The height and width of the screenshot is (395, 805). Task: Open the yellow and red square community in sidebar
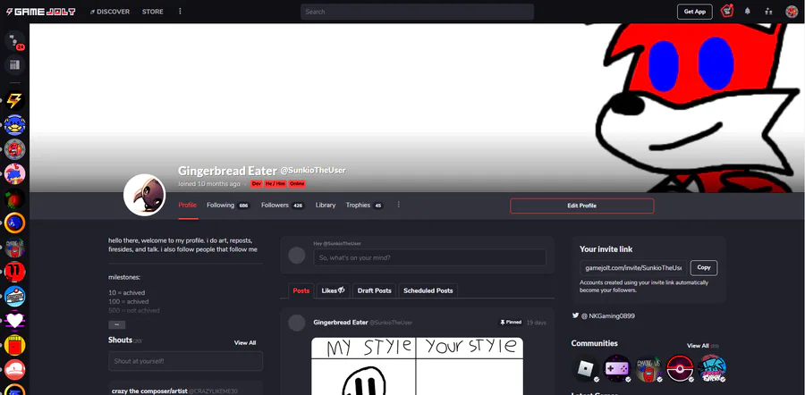(x=14, y=345)
